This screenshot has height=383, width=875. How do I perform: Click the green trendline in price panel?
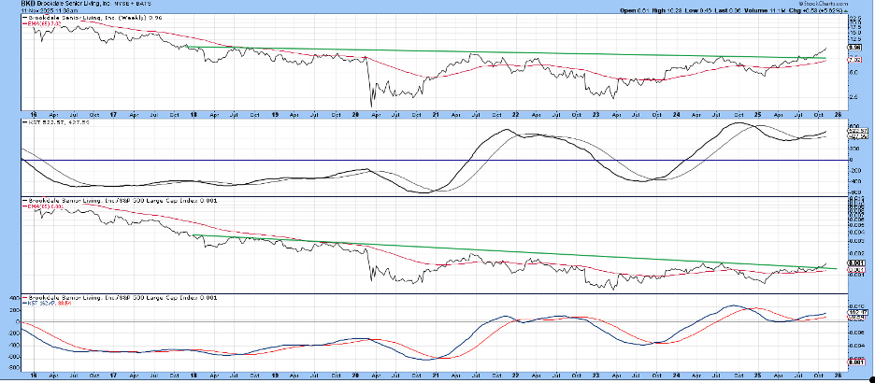[467, 53]
